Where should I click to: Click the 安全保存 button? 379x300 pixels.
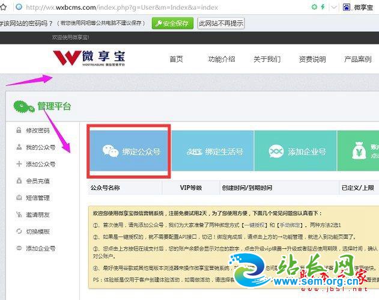[172, 23]
